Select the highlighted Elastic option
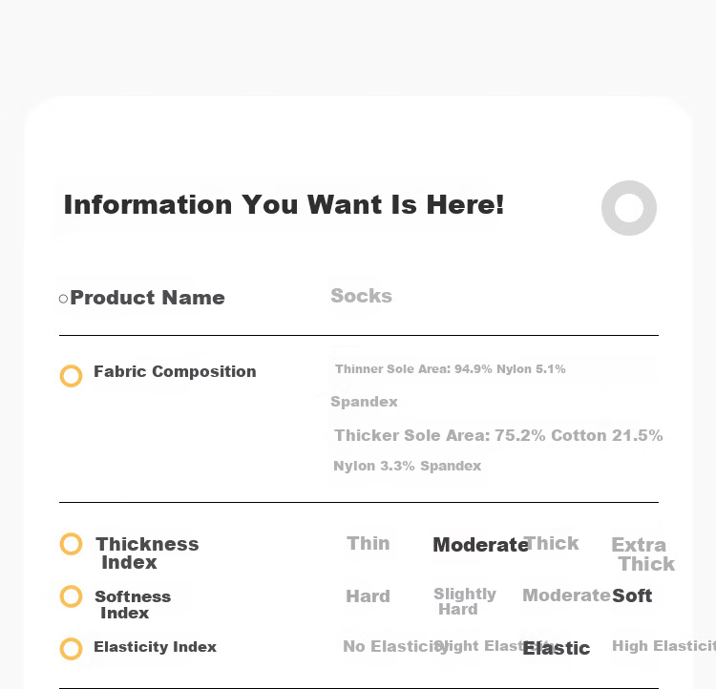Image resolution: width=716 pixels, height=689 pixels. click(x=557, y=648)
